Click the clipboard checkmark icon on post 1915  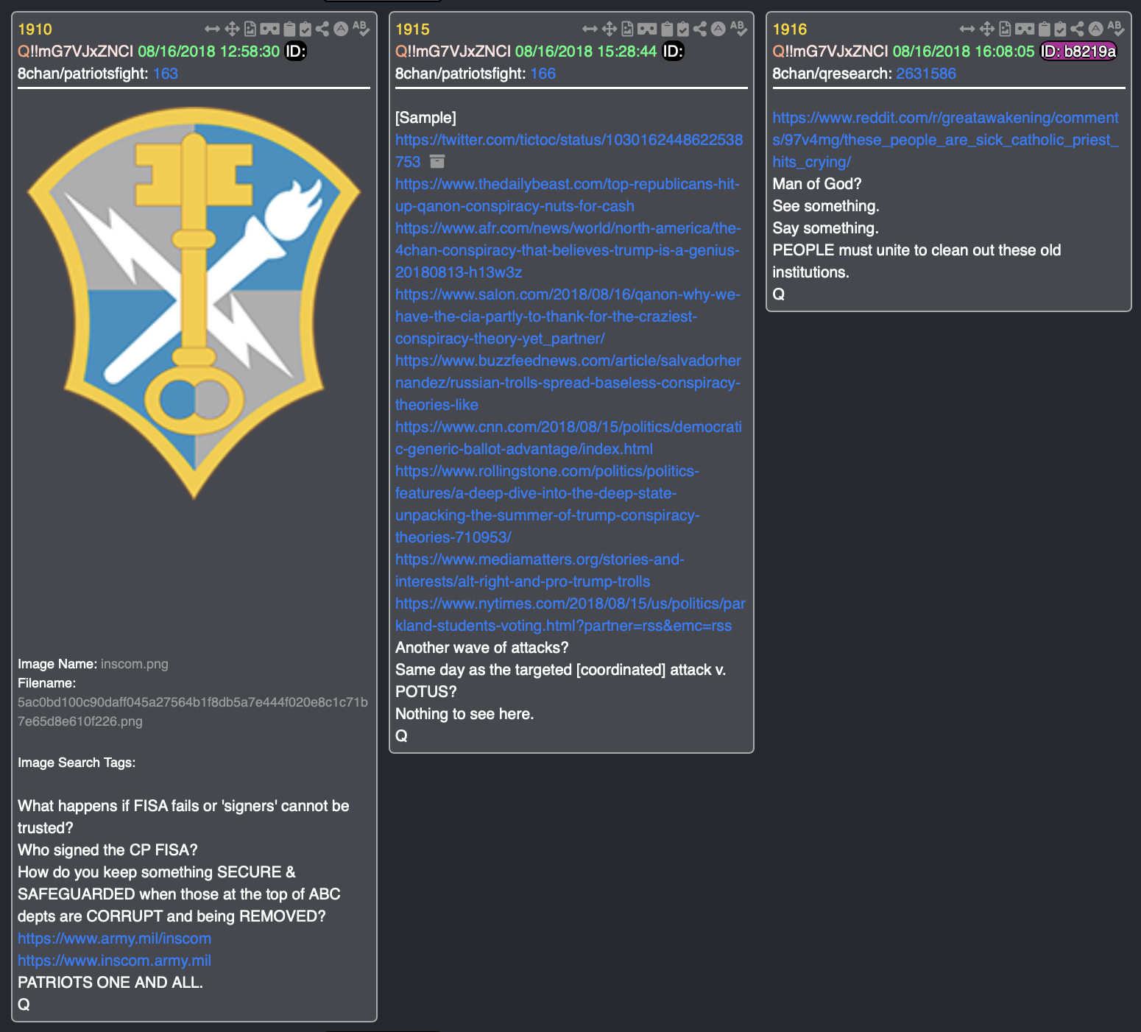(x=683, y=29)
